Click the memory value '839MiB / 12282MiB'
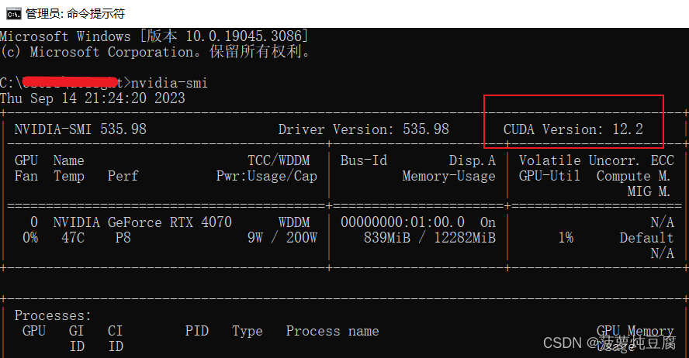 tap(430, 238)
